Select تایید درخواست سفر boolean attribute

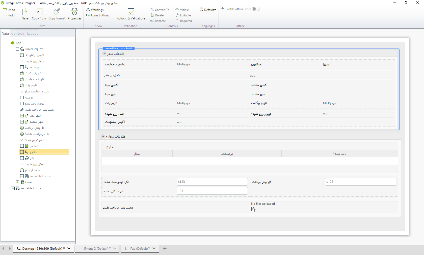(35, 91)
